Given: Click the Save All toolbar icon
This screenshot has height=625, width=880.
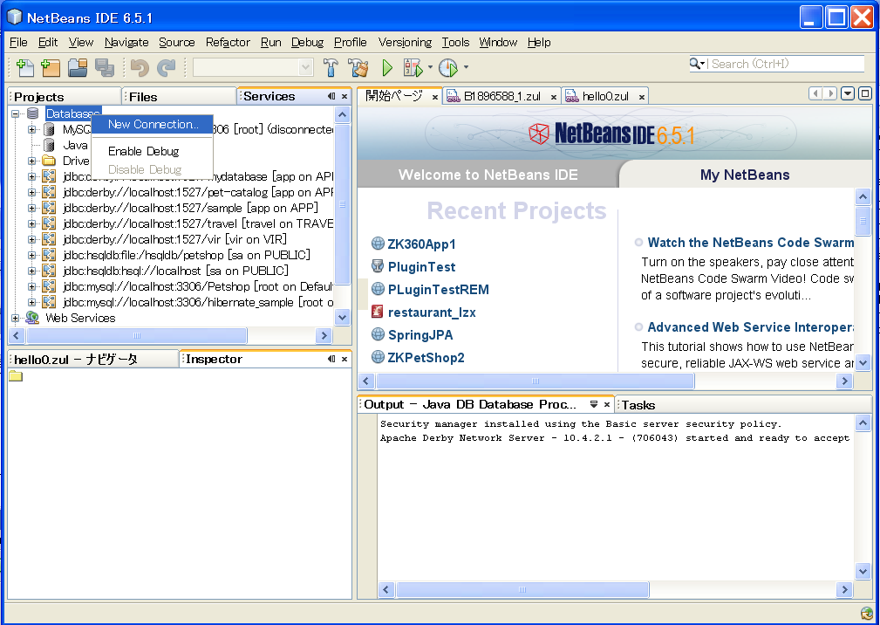Looking at the screenshot, I should point(105,67).
